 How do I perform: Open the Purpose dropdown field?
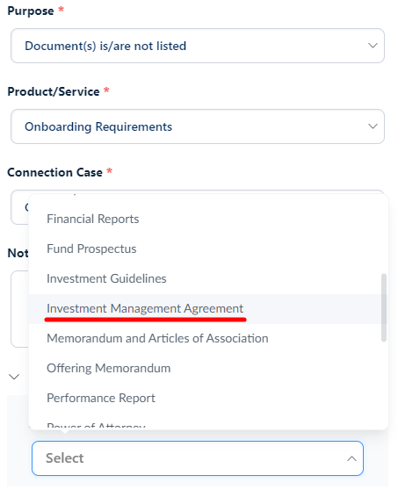click(x=198, y=46)
